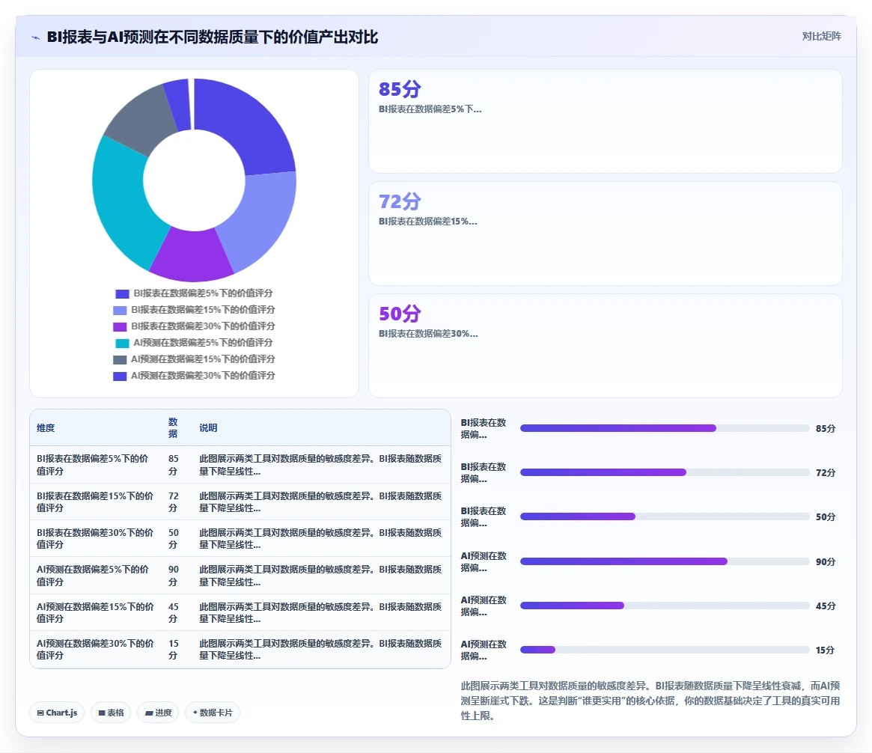Click the summary paragraph below the progress bars

point(650,701)
